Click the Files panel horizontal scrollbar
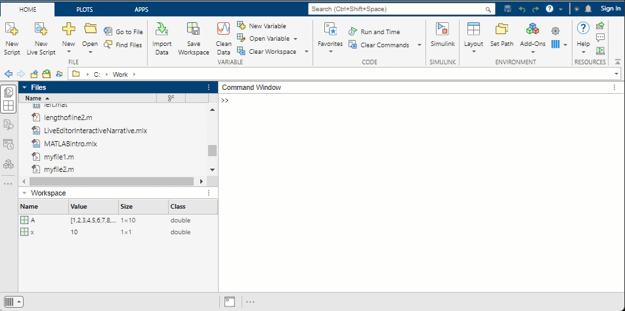The height and width of the screenshot is (311, 625). pos(112,181)
